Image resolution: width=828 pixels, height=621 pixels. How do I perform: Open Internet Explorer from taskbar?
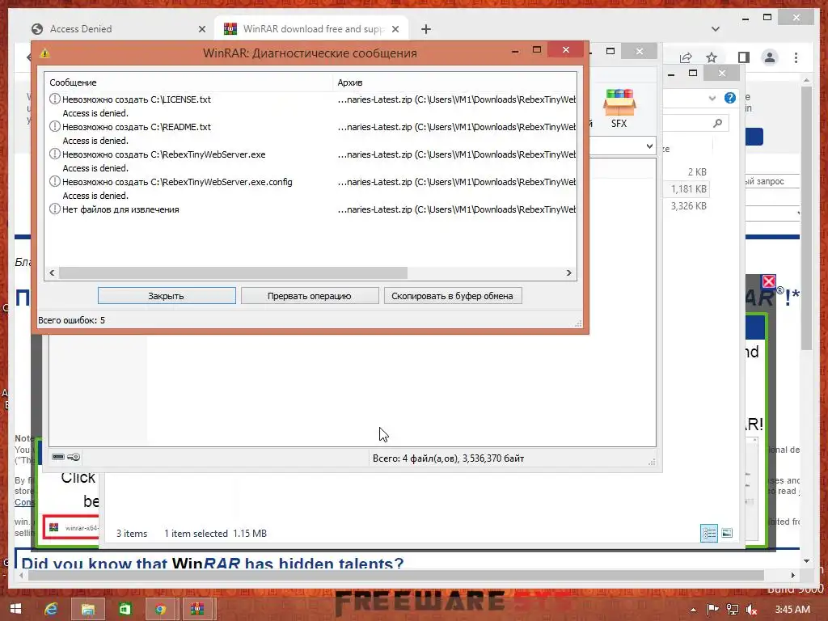(x=51, y=609)
